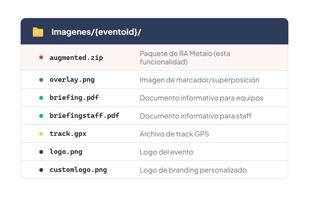Click the dark dot next to logo.png
The width and height of the screenshot is (309, 197).
coord(40,152)
